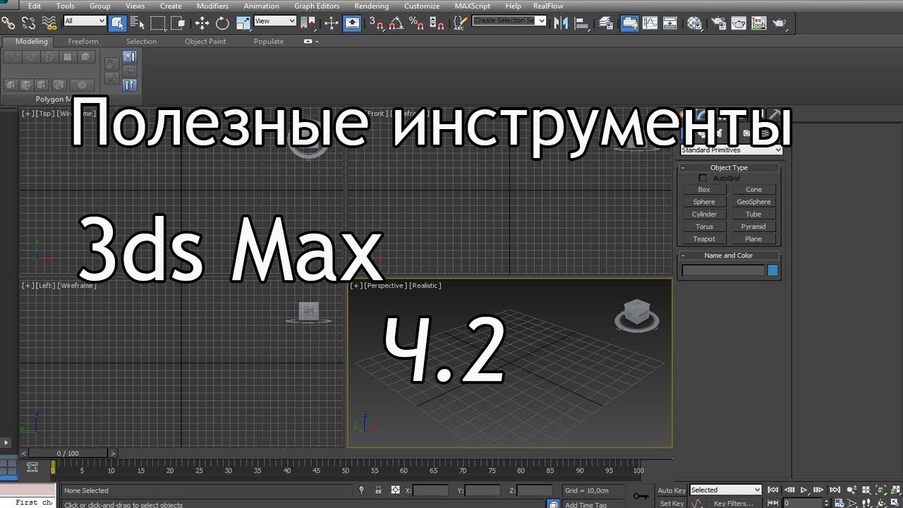903x508 pixels.
Task: Open Schematic View icon
Action: click(669, 23)
